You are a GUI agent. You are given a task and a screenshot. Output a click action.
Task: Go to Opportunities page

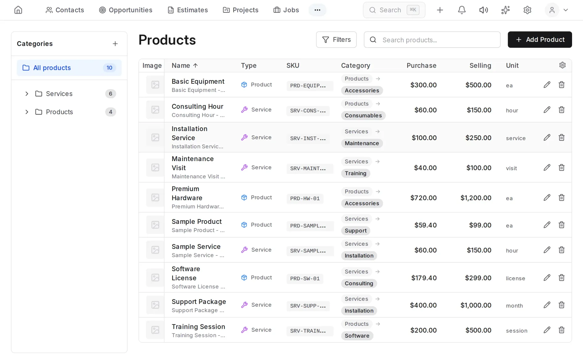pyautogui.click(x=126, y=10)
